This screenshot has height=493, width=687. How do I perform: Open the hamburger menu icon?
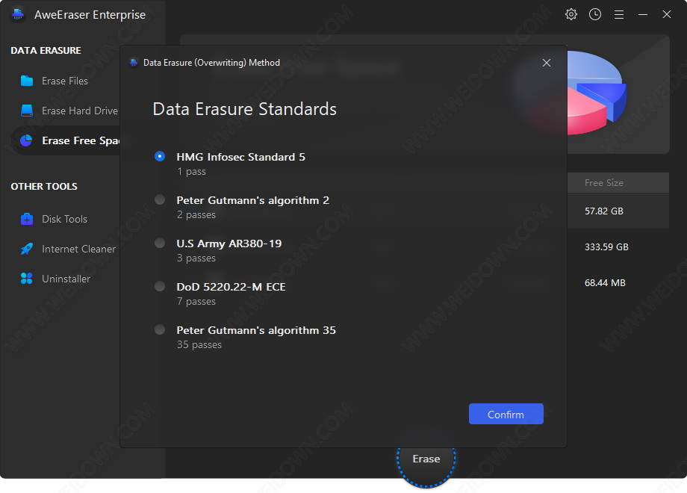pyautogui.click(x=619, y=15)
